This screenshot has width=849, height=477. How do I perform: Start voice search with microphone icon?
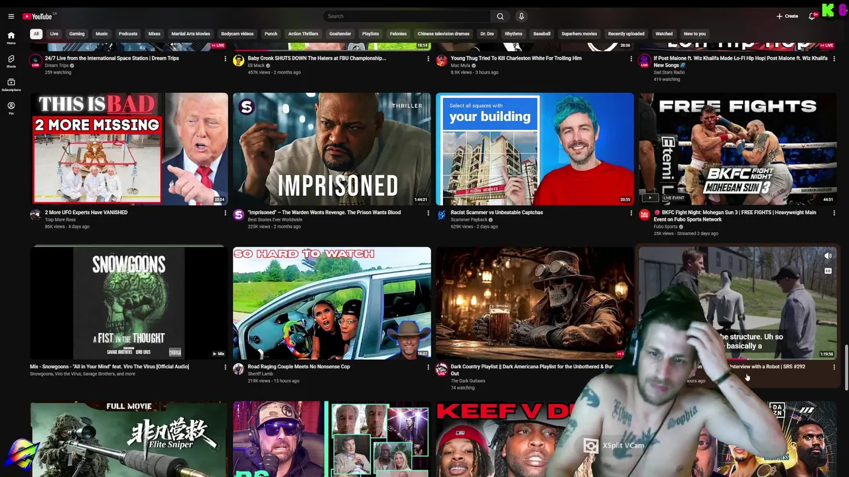click(x=521, y=16)
